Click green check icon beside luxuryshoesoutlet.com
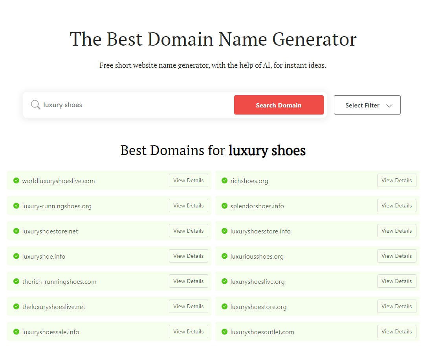429x346 pixels. (225, 332)
